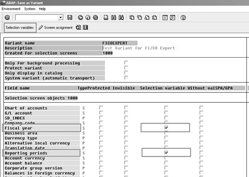The width and height of the screenshot is (249, 177).
Task: Click the Created for selection screens value 1000
Action: coord(107,53)
